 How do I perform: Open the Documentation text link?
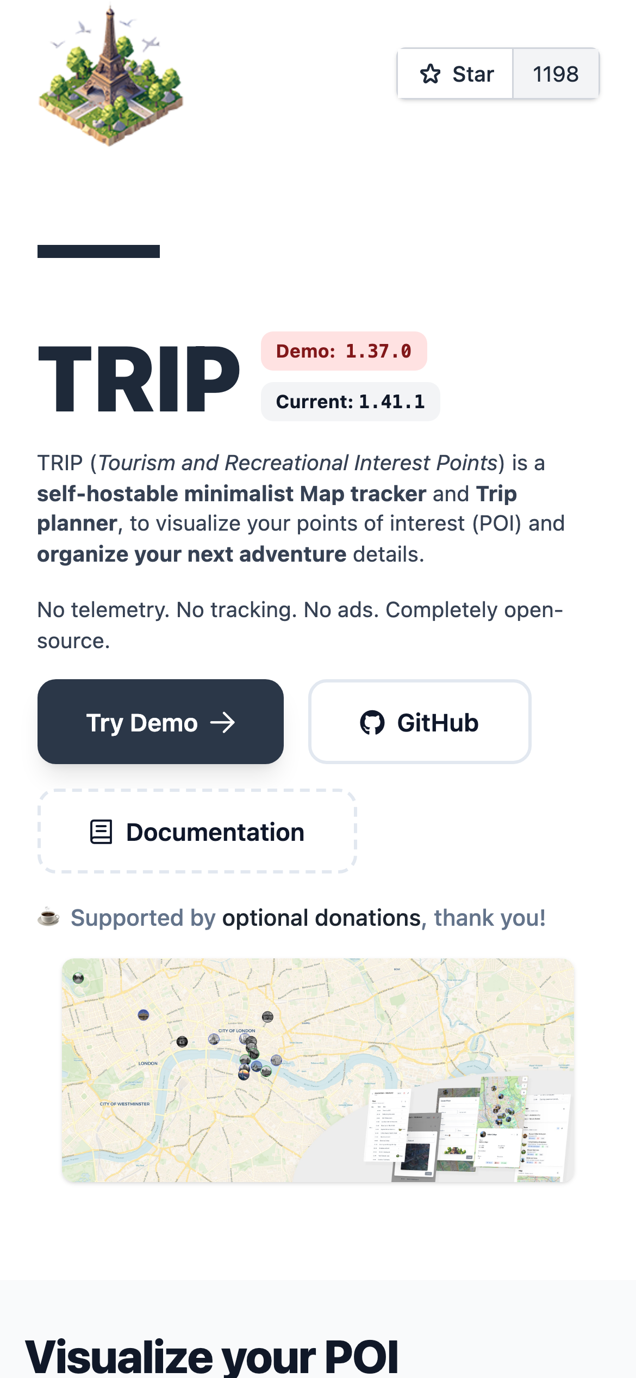[215, 832]
